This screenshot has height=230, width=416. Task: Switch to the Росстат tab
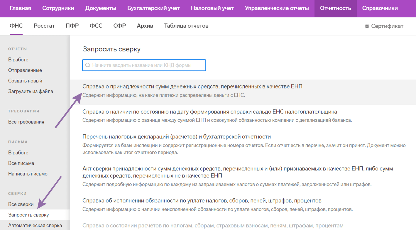tap(44, 26)
